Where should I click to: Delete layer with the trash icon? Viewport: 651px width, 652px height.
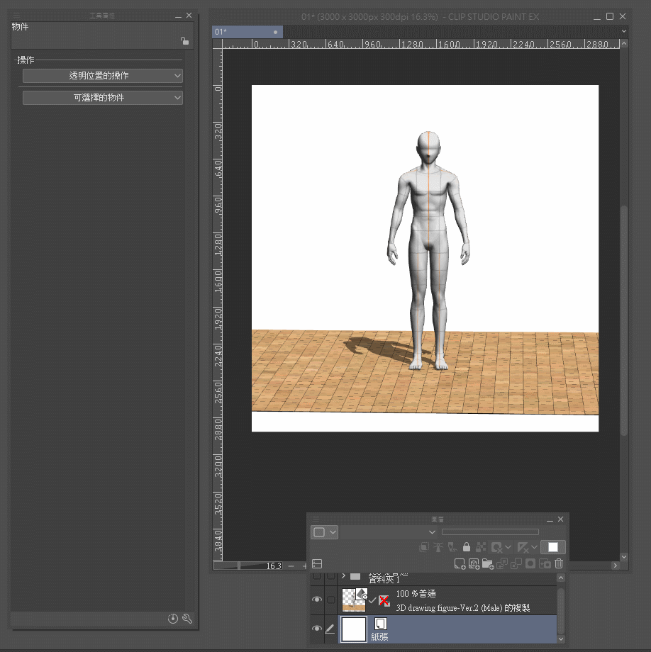tap(559, 564)
